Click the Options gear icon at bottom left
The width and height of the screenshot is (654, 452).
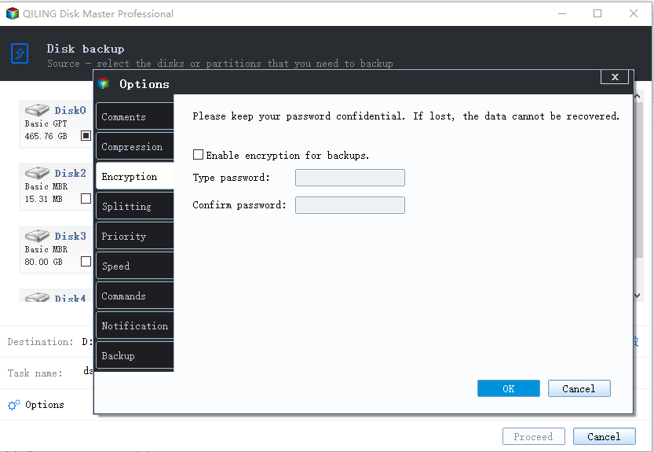(14, 405)
